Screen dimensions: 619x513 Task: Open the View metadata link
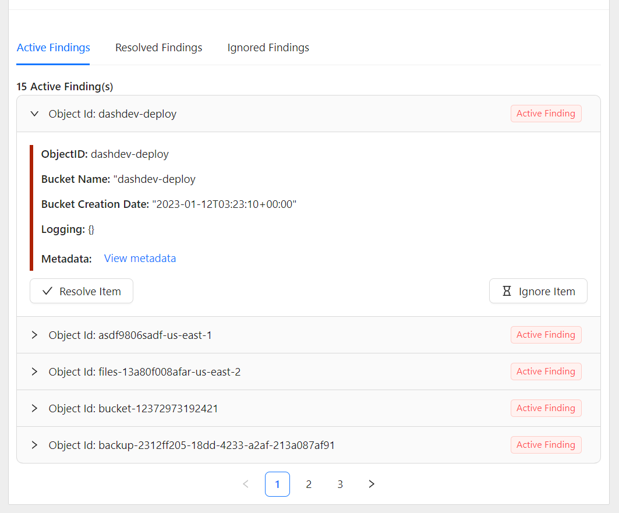tap(140, 259)
